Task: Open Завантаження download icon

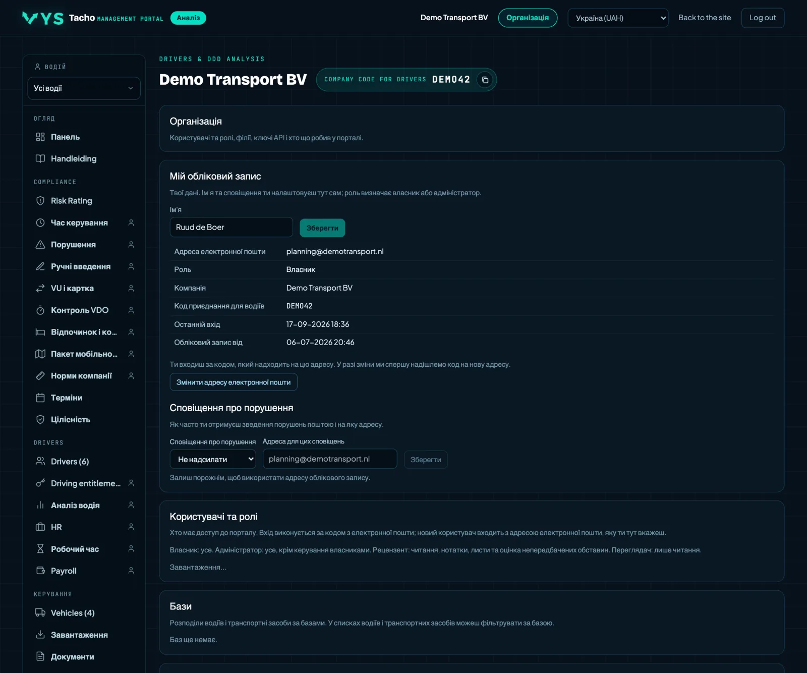Action: click(40, 635)
